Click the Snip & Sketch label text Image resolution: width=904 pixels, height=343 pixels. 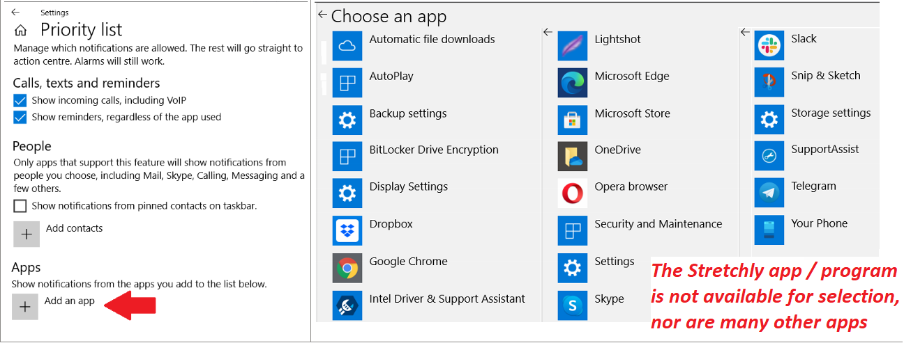tap(826, 76)
